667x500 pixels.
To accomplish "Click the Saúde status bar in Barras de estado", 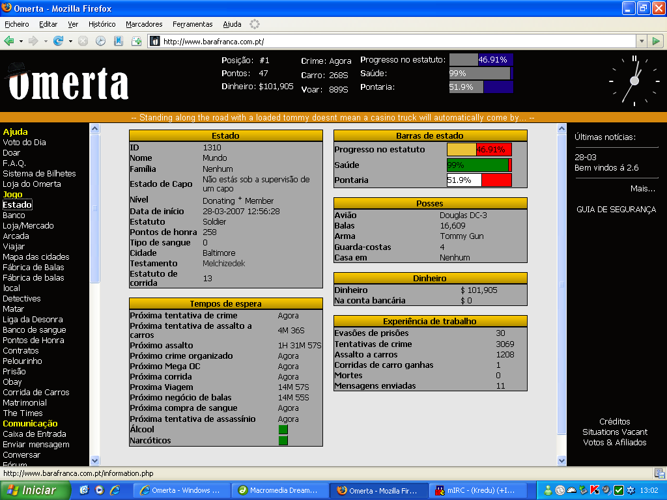I will pos(479,165).
